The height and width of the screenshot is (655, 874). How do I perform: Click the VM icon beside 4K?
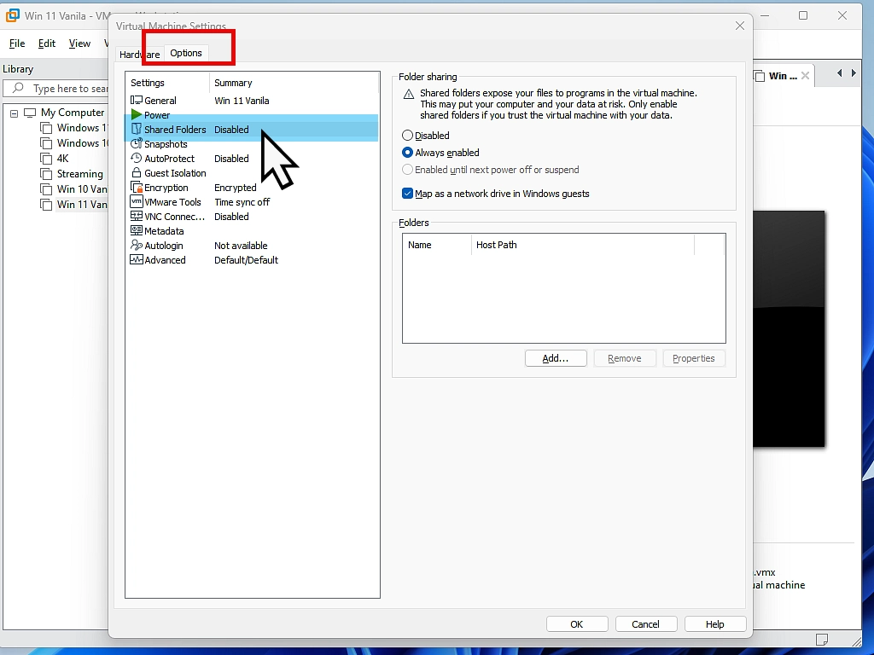tap(46, 159)
